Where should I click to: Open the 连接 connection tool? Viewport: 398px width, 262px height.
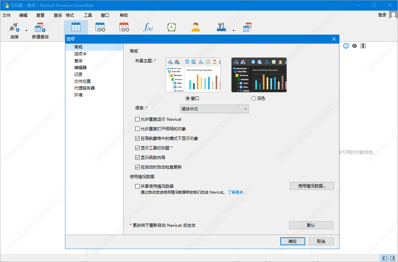click(x=14, y=30)
